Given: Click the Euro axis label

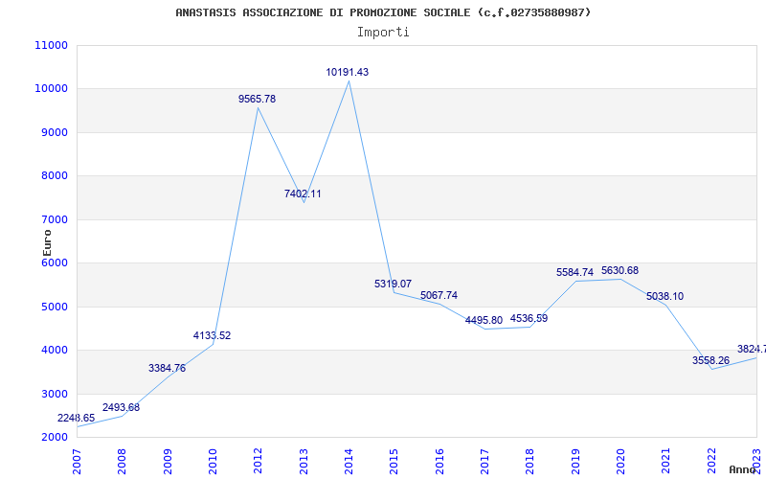Looking at the screenshot, I should click(x=47, y=243).
